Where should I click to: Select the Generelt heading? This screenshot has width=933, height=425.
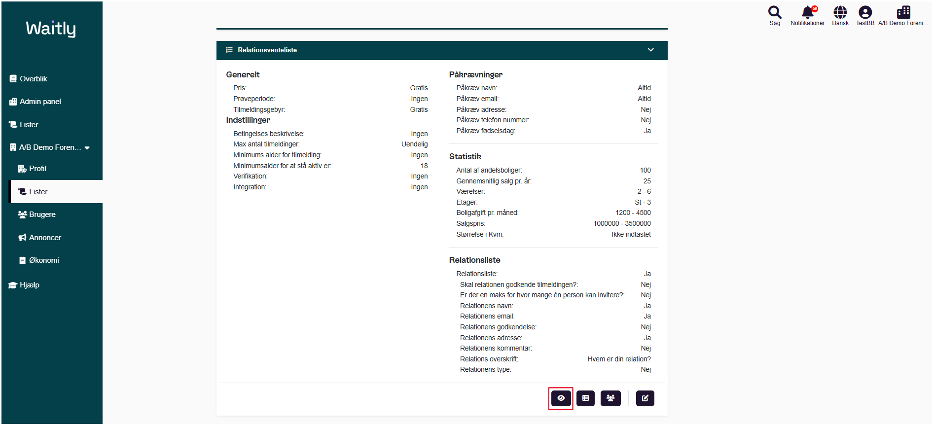click(x=243, y=74)
